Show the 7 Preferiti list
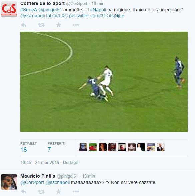This screenshot has width=195, height=196. (56, 147)
